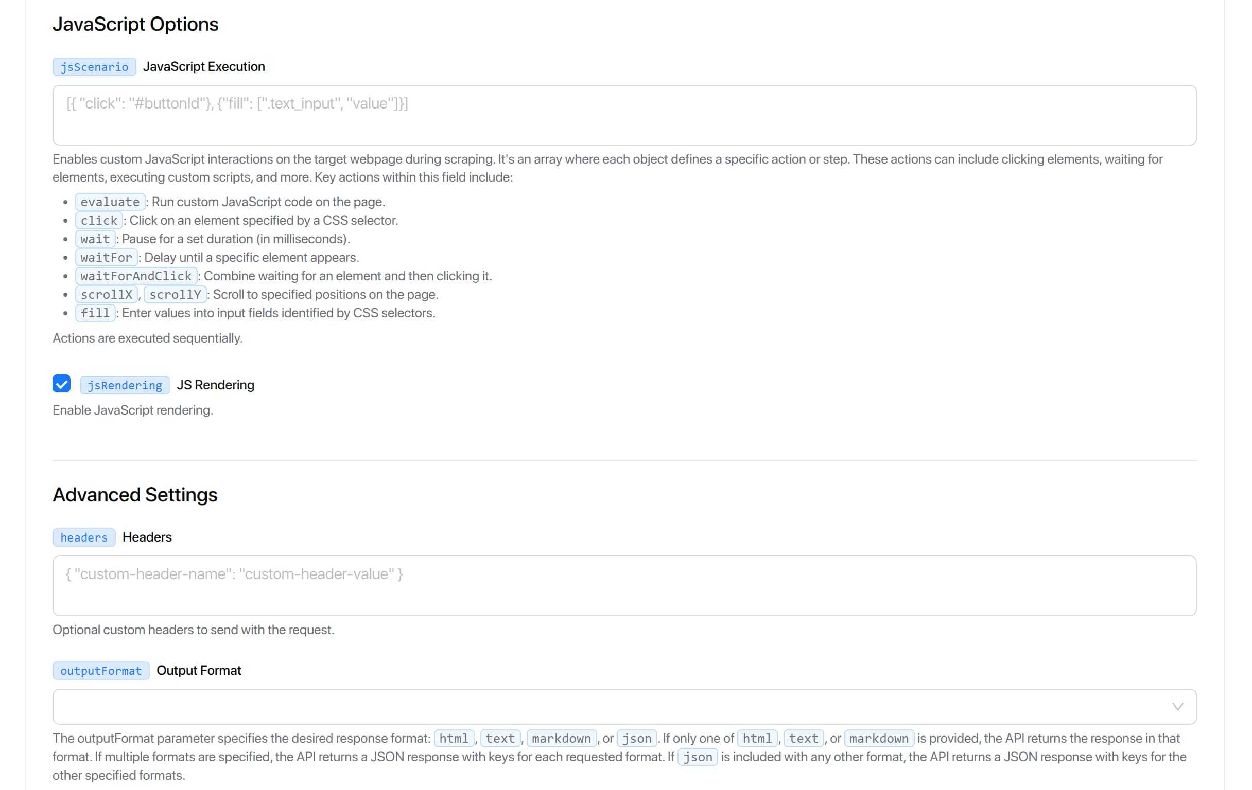Viewport: 1252px width, 790px height.
Task: Click the jsScenario parameter tag
Action: [94, 66]
